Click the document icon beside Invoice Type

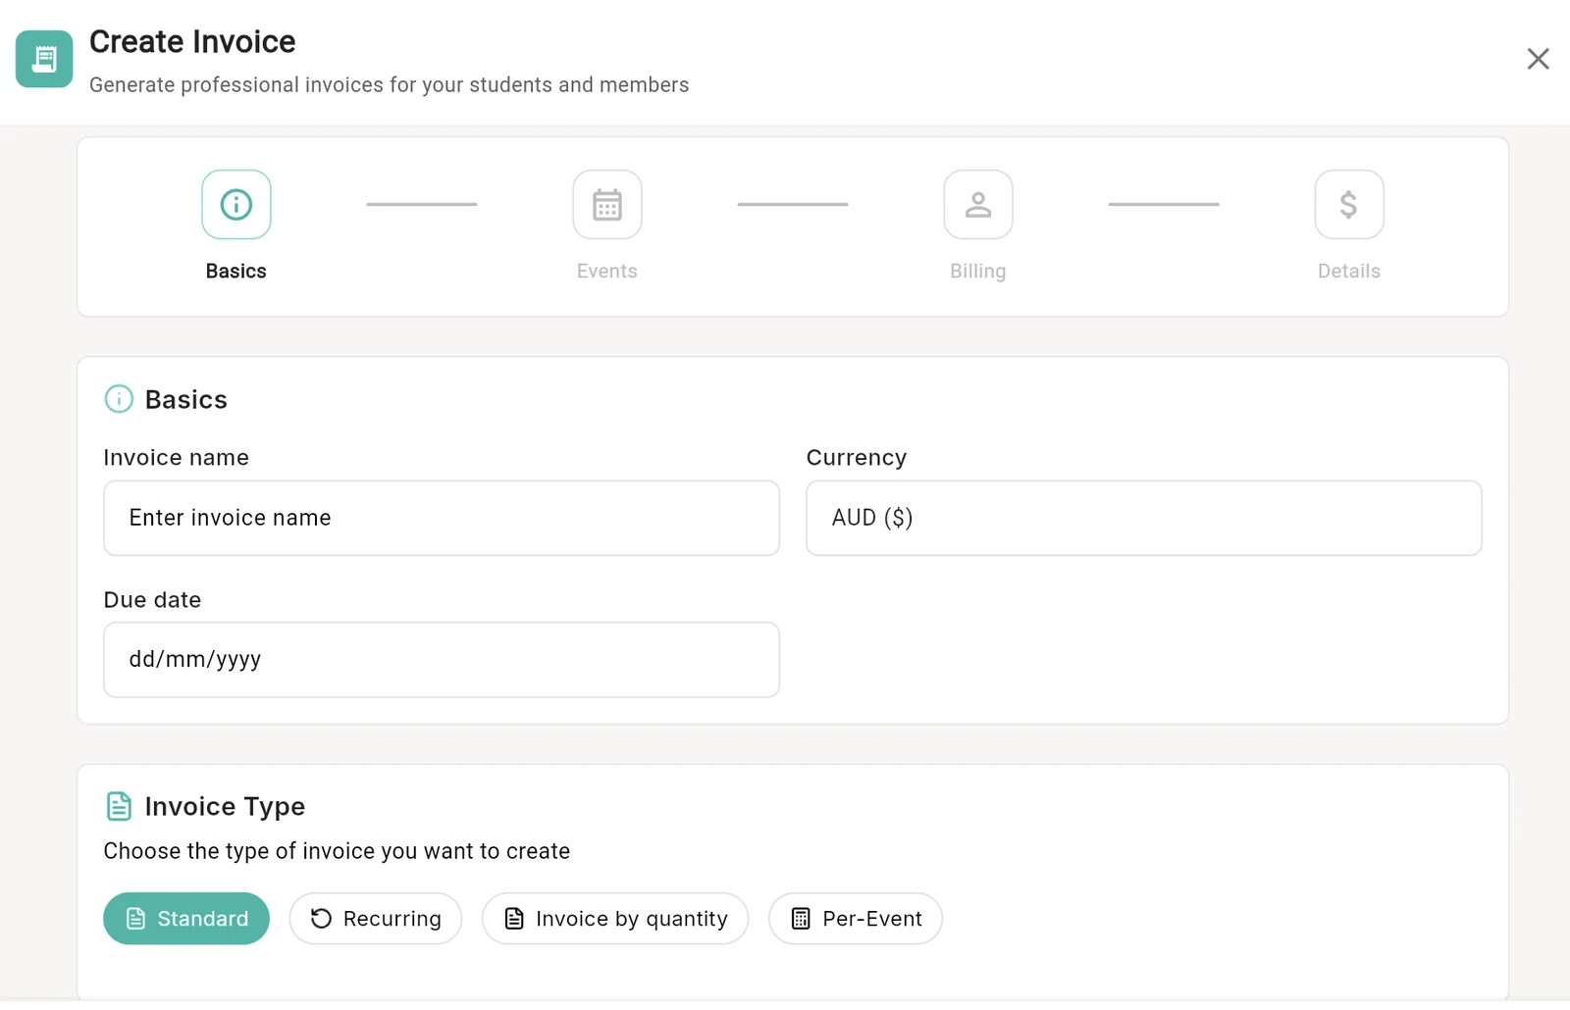point(119,806)
